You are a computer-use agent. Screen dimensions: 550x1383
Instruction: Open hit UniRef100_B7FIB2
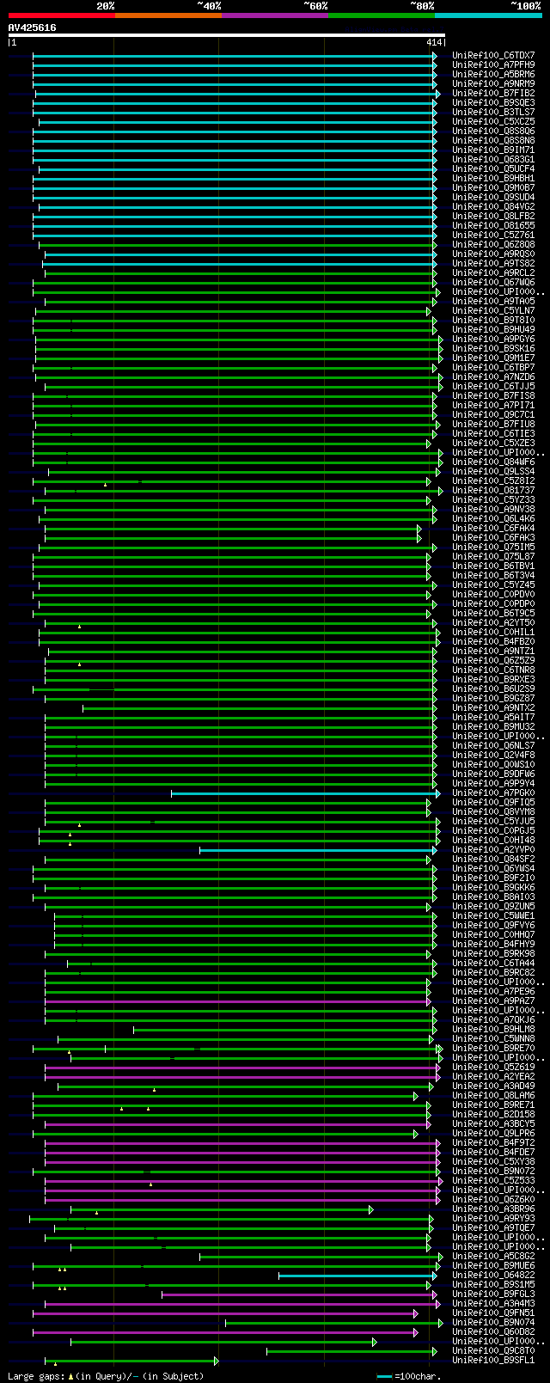point(493,93)
